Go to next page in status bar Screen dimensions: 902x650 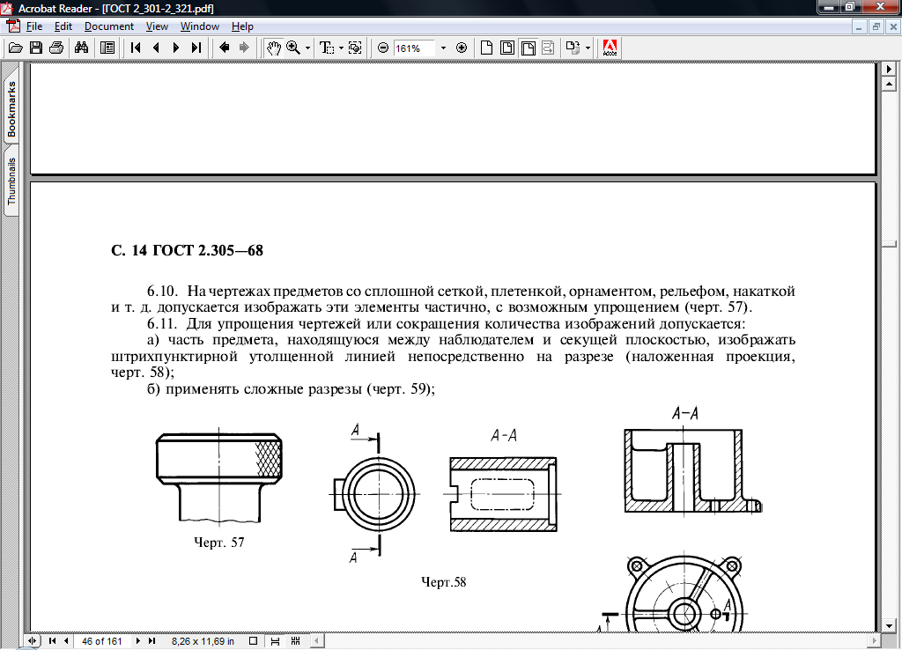pos(138,641)
